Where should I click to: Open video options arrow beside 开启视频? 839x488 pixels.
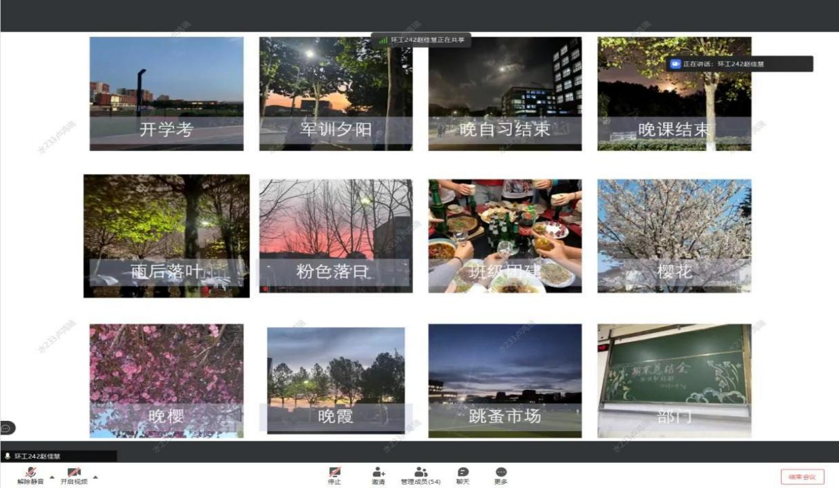95,477
